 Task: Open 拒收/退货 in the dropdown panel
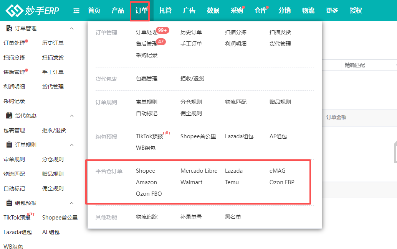(x=192, y=79)
